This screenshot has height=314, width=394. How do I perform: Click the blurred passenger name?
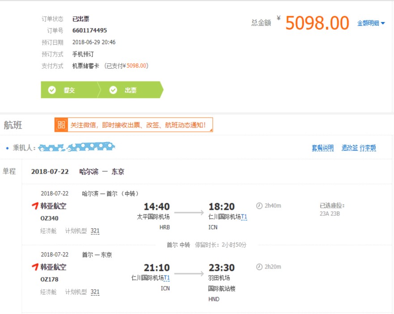click(76, 147)
